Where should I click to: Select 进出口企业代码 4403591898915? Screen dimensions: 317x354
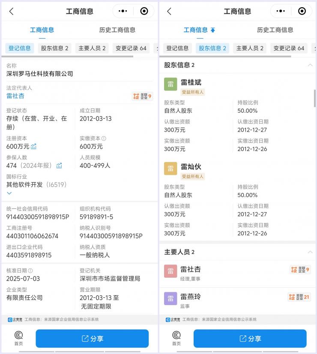29,255
